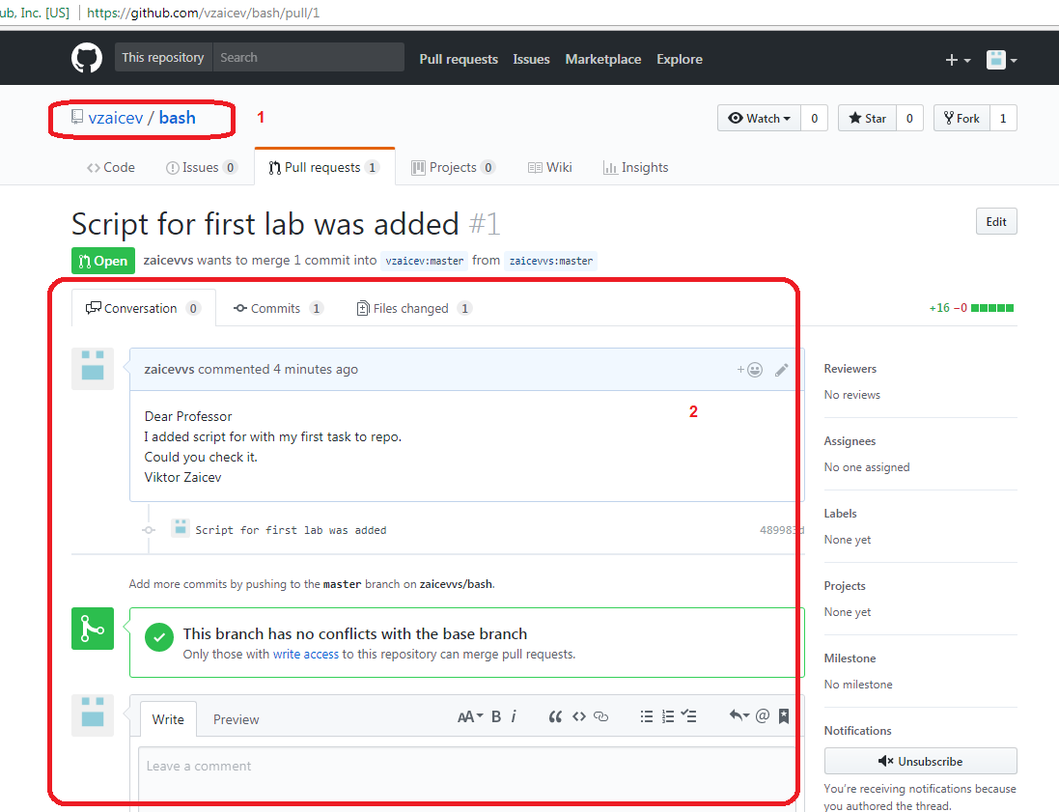The height and width of the screenshot is (812, 1059).
Task: Go to Issues in top navigation
Action: point(532,60)
